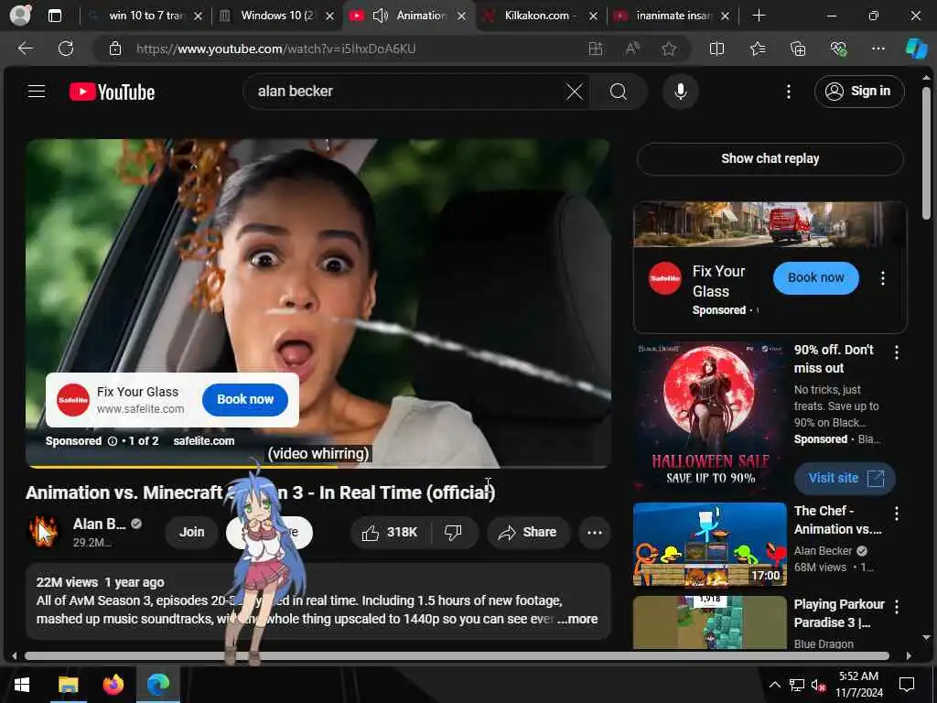This screenshot has width=937, height=703.
Task: Open Playing Parkour Paradise 3 video title
Action: coord(839,613)
